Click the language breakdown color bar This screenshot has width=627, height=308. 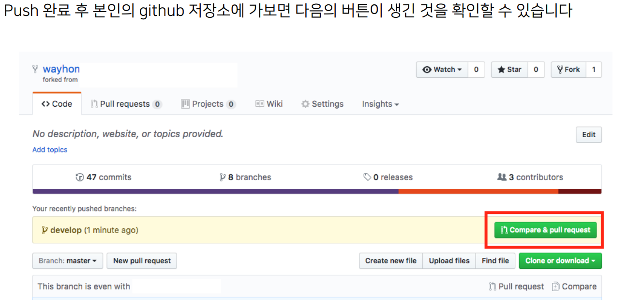click(x=317, y=191)
